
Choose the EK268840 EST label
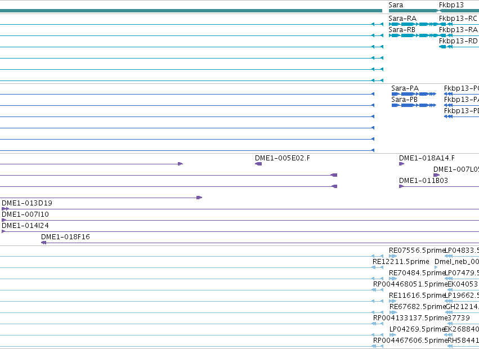pyautogui.click(x=462, y=329)
